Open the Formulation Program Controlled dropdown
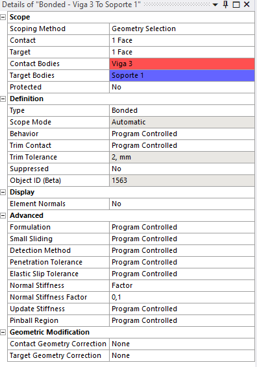 tap(182, 228)
